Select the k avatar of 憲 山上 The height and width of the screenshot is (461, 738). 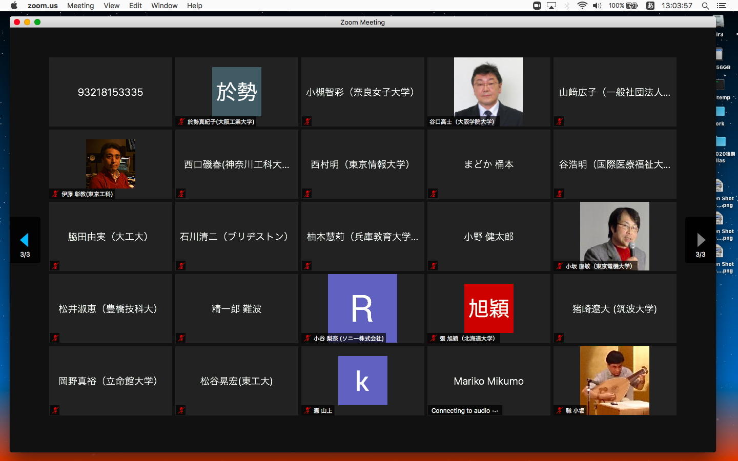[x=363, y=381]
